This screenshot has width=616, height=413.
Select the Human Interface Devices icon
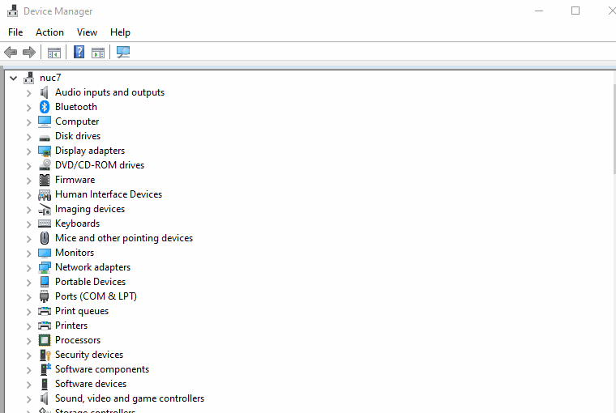(45, 194)
